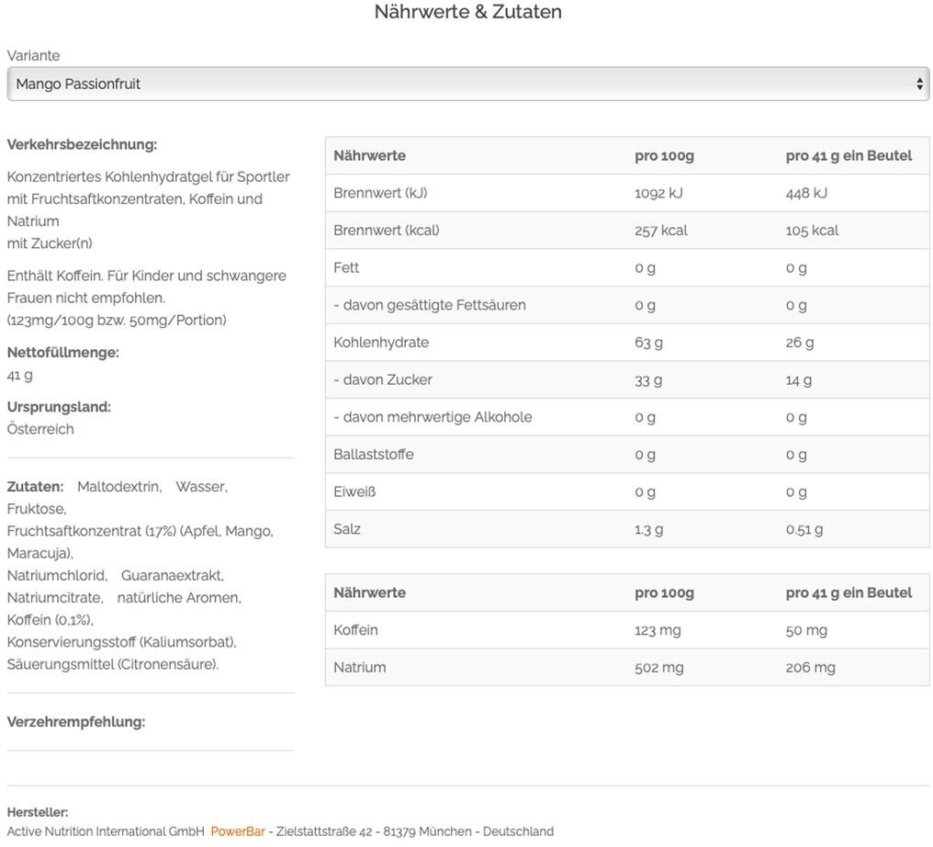
Task: Click the Nährwerte & Zutaten heading
Action: click(x=467, y=12)
